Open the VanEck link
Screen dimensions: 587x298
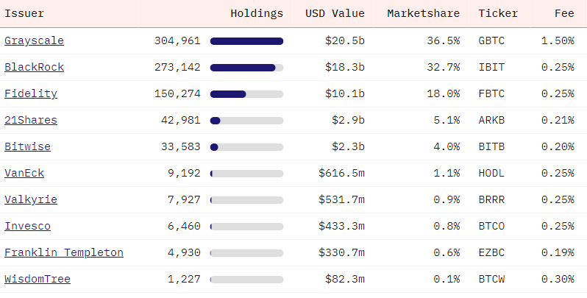24,173
